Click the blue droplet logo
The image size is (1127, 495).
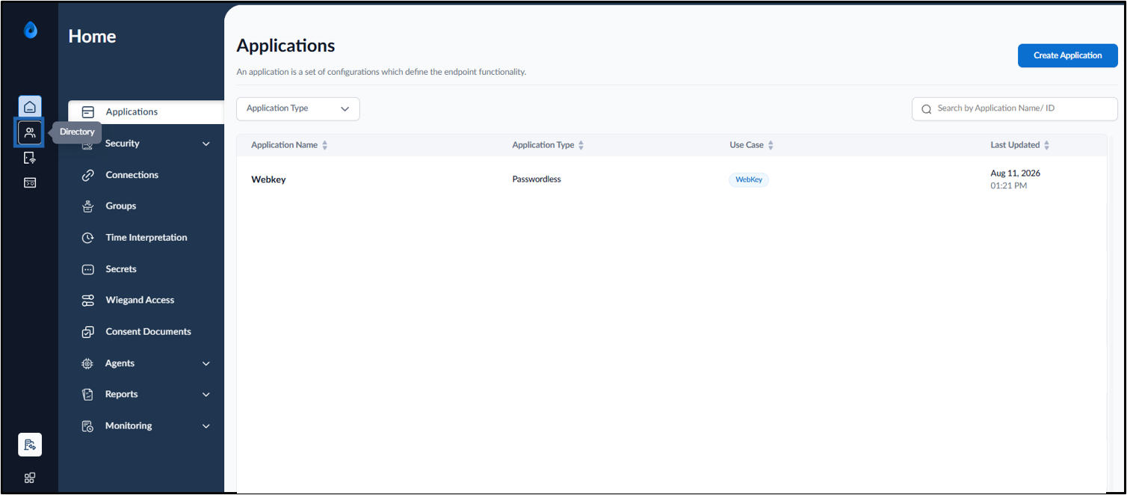point(31,30)
